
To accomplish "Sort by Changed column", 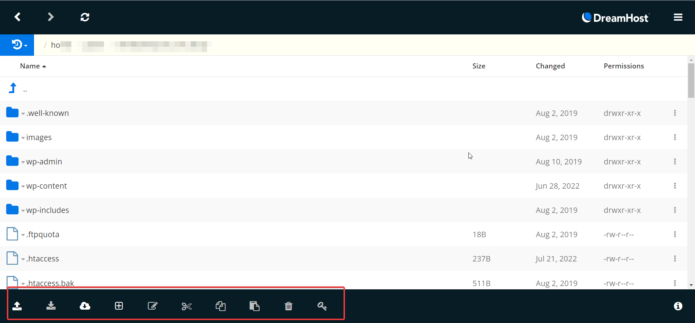I will click(550, 66).
